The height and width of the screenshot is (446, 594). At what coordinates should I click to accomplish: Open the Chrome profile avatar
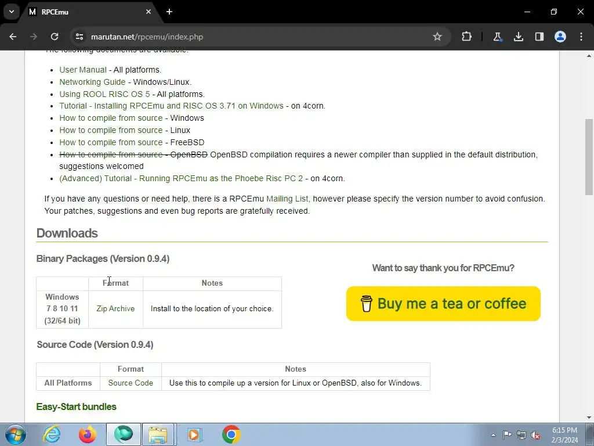560,37
